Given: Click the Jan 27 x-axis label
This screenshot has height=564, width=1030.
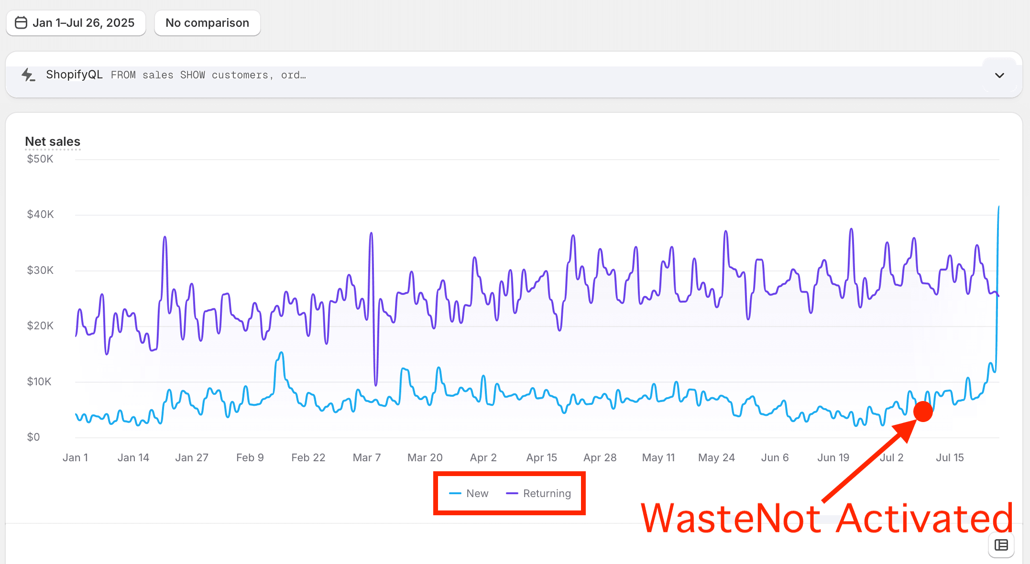Looking at the screenshot, I should click(x=192, y=458).
